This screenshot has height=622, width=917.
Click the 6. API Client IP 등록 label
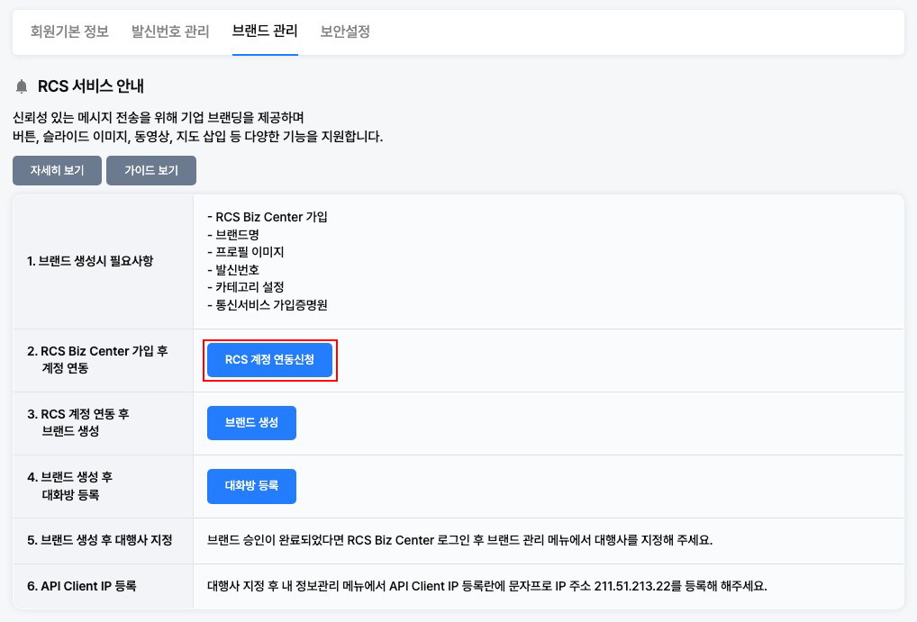click(82, 586)
